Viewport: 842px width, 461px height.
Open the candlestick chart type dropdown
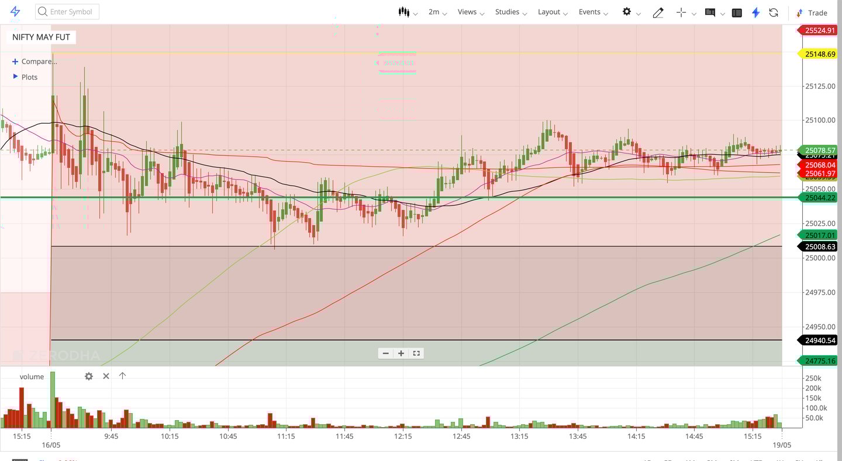(408, 12)
